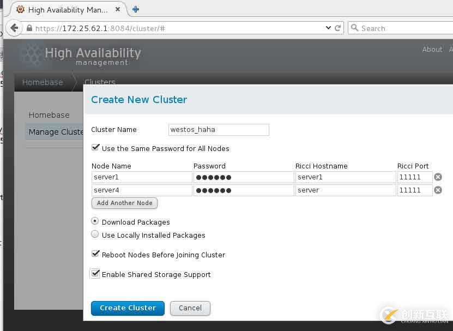The width and height of the screenshot is (453, 331).
Task: Click the tab's favicon icon
Action: coord(20,9)
